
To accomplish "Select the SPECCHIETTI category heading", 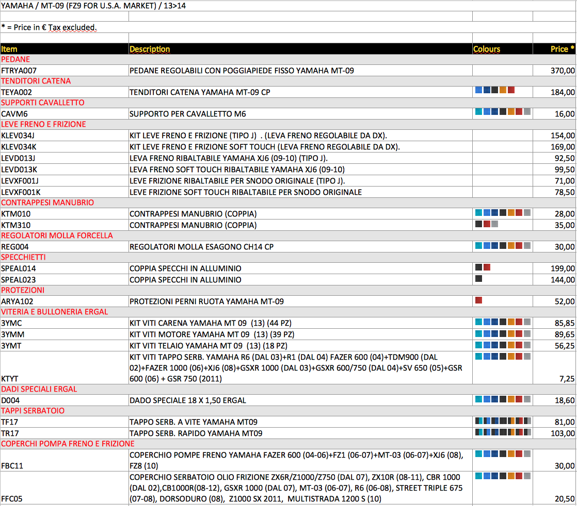I will click(23, 257).
